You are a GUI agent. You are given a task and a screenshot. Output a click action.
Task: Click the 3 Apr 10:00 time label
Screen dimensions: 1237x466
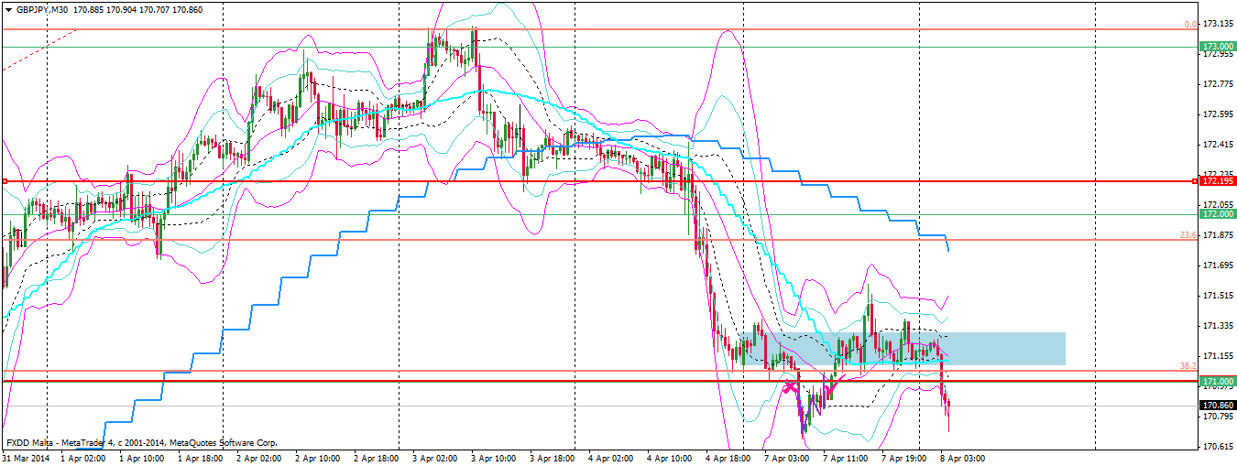tap(494, 457)
